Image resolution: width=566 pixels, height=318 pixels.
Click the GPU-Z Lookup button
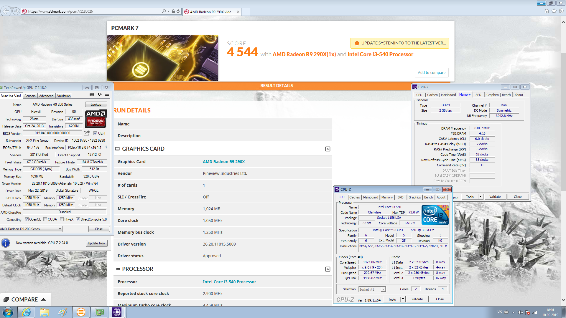(96, 105)
